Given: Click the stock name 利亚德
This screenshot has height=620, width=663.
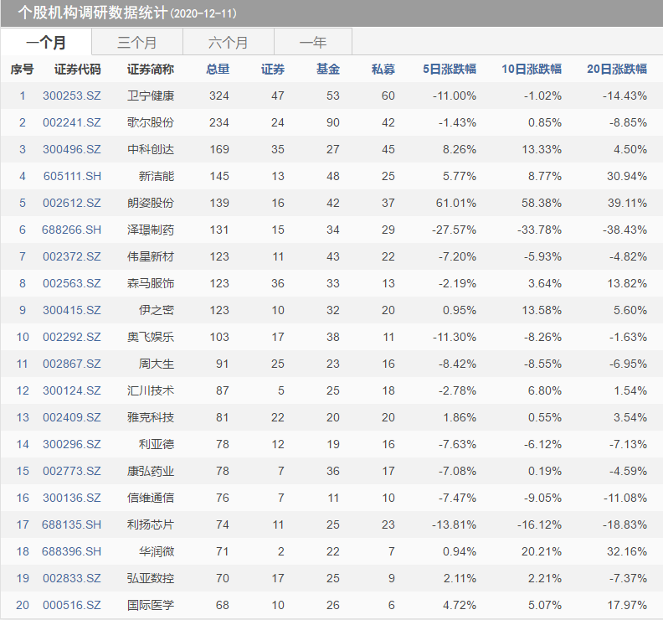Looking at the screenshot, I should click(157, 444).
